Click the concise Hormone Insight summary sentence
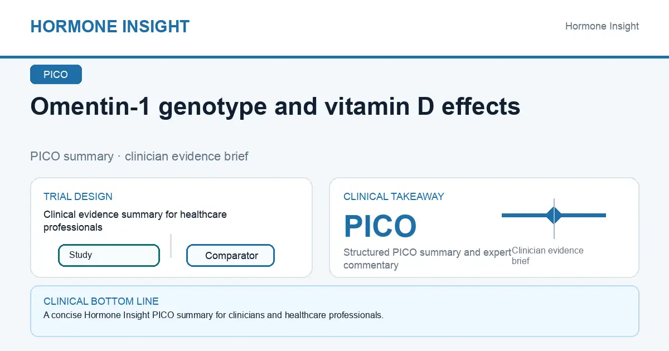Screen dimensions: 669x351 214,315
